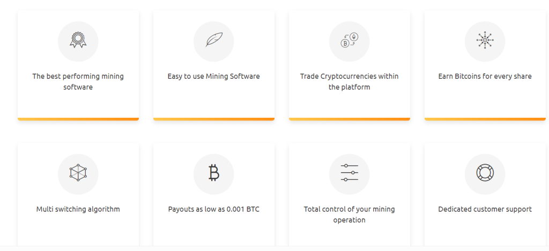Viewport: 549px width, 251px height.
Task: Click the Bitcoin symbol icon
Action: pyautogui.click(x=214, y=173)
